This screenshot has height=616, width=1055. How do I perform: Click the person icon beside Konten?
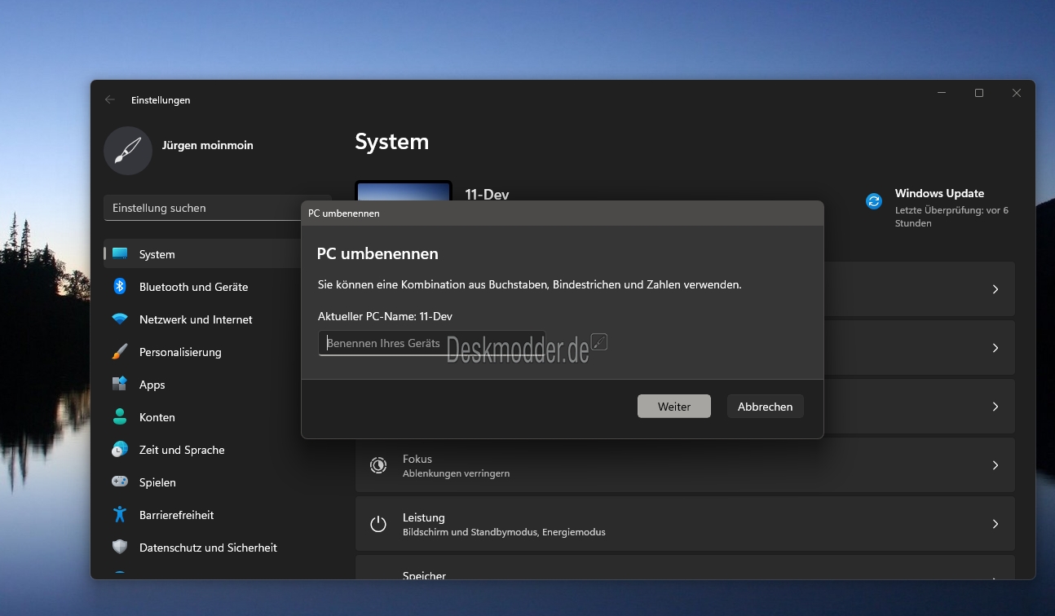pyautogui.click(x=120, y=416)
